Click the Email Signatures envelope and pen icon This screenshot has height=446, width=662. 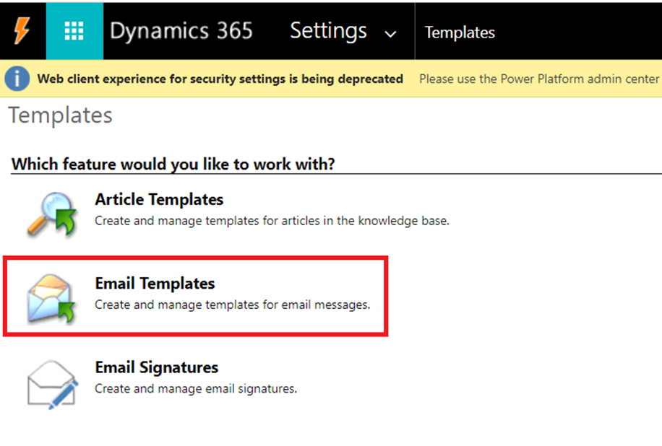[51, 382]
